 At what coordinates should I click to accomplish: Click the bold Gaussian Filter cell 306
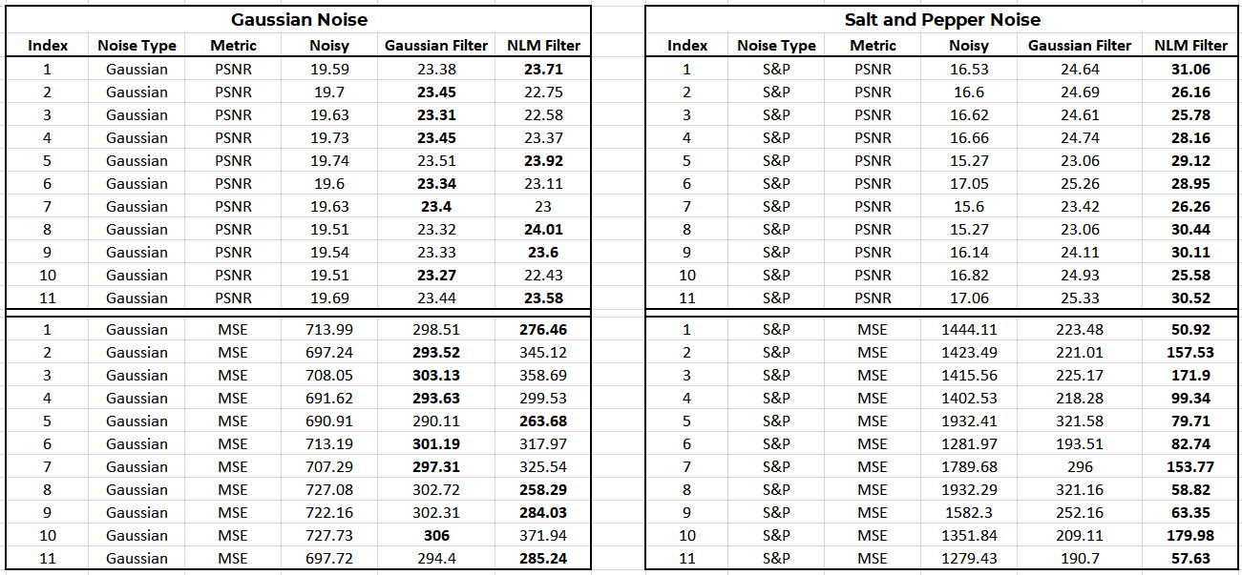tap(436, 535)
